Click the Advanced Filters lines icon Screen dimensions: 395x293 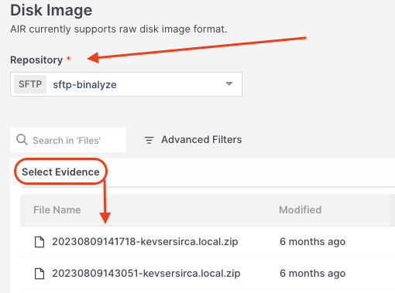click(149, 140)
